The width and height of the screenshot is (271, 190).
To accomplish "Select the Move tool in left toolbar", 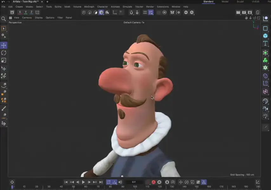I will (x=4, y=45).
